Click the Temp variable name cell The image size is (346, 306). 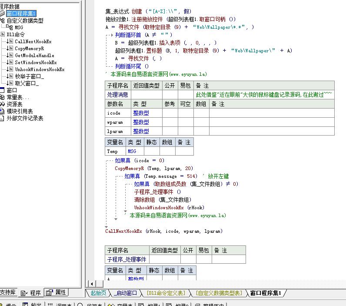click(115, 151)
